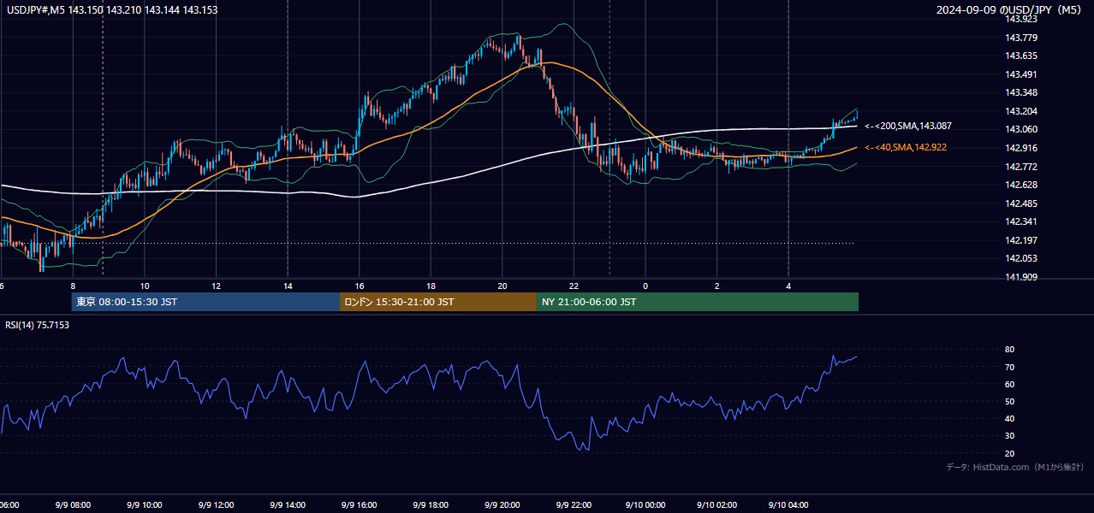
Task: Click the 30 level on RSI scale
Action: click(1010, 436)
